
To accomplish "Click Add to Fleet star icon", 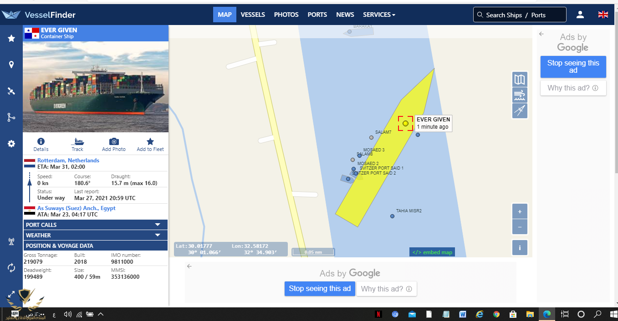I will coord(150,141).
